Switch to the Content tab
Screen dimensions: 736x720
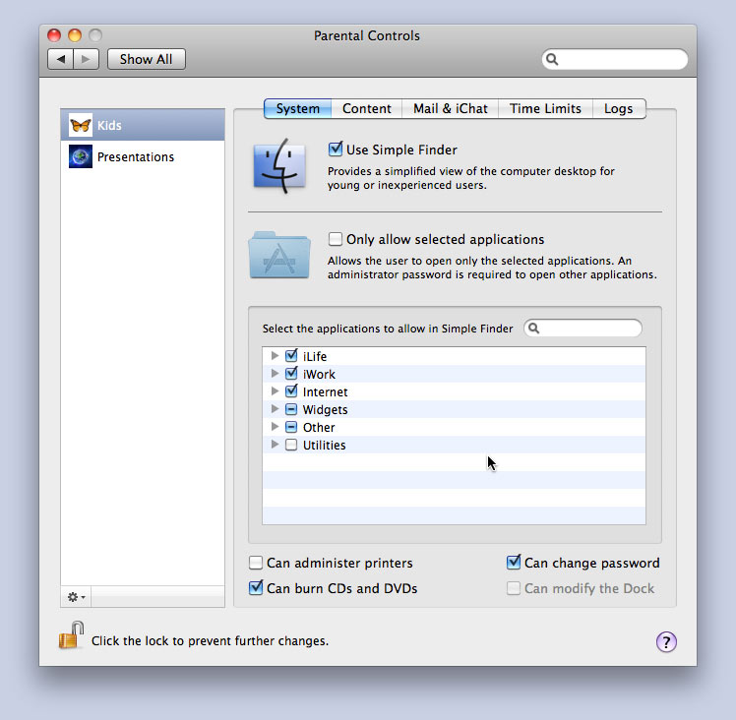pos(367,109)
